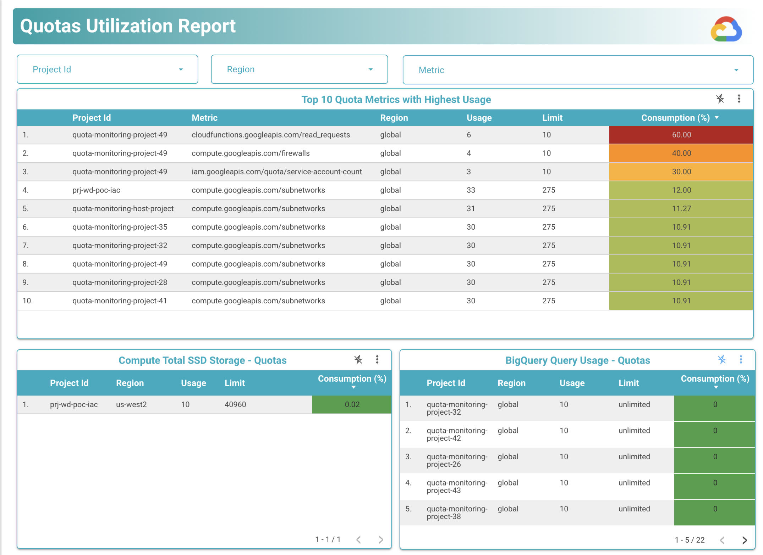This screenshot has height=555, width=763.
Task: Sort BigQuery table by Limit column header
Action: 628,383
